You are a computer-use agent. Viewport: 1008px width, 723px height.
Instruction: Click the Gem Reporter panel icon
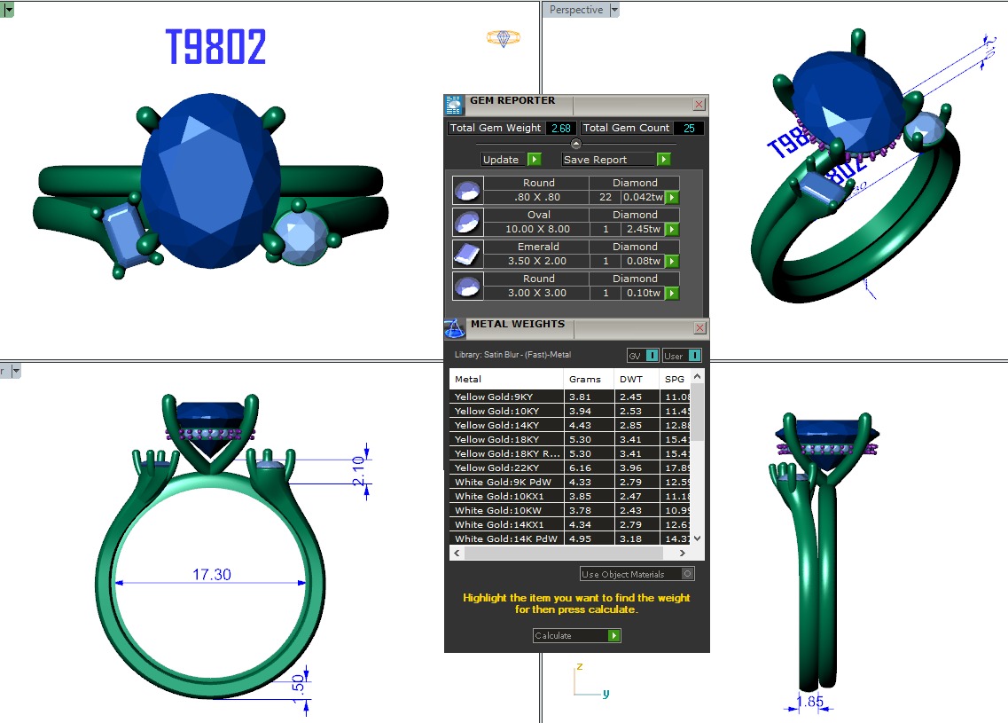coord(454,106)
